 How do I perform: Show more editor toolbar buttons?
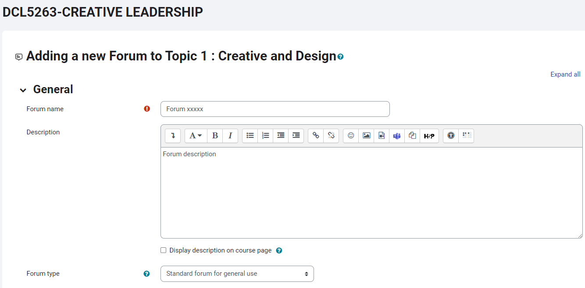point(173,136)
